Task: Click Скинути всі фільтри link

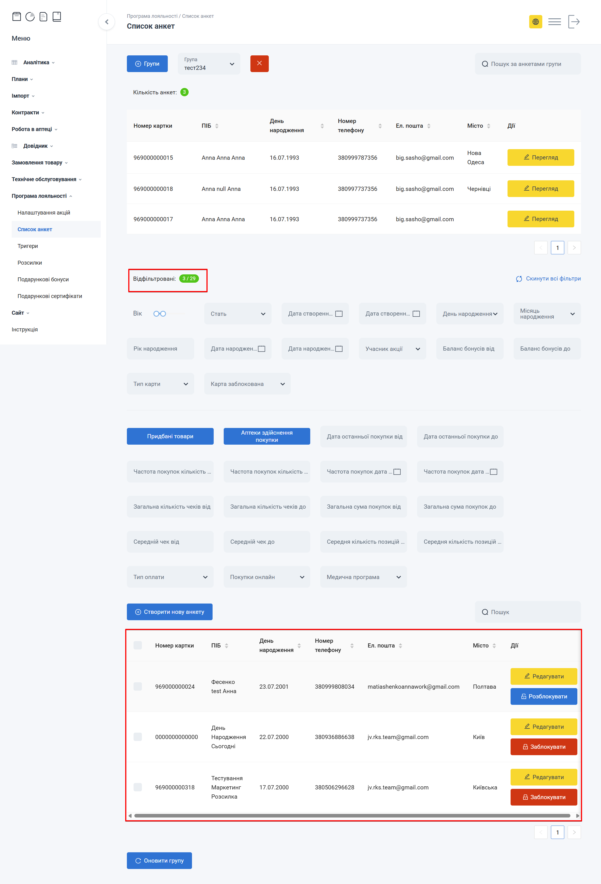Action: [x=548, y=279]
